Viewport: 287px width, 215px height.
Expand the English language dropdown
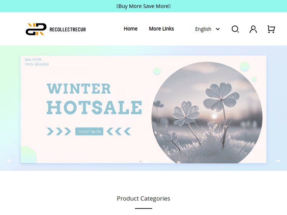tap(207, 29)
